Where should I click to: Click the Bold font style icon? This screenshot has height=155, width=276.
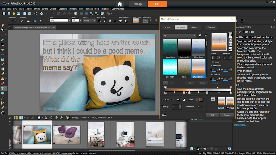pyautogui.click(x=99, y=21)
